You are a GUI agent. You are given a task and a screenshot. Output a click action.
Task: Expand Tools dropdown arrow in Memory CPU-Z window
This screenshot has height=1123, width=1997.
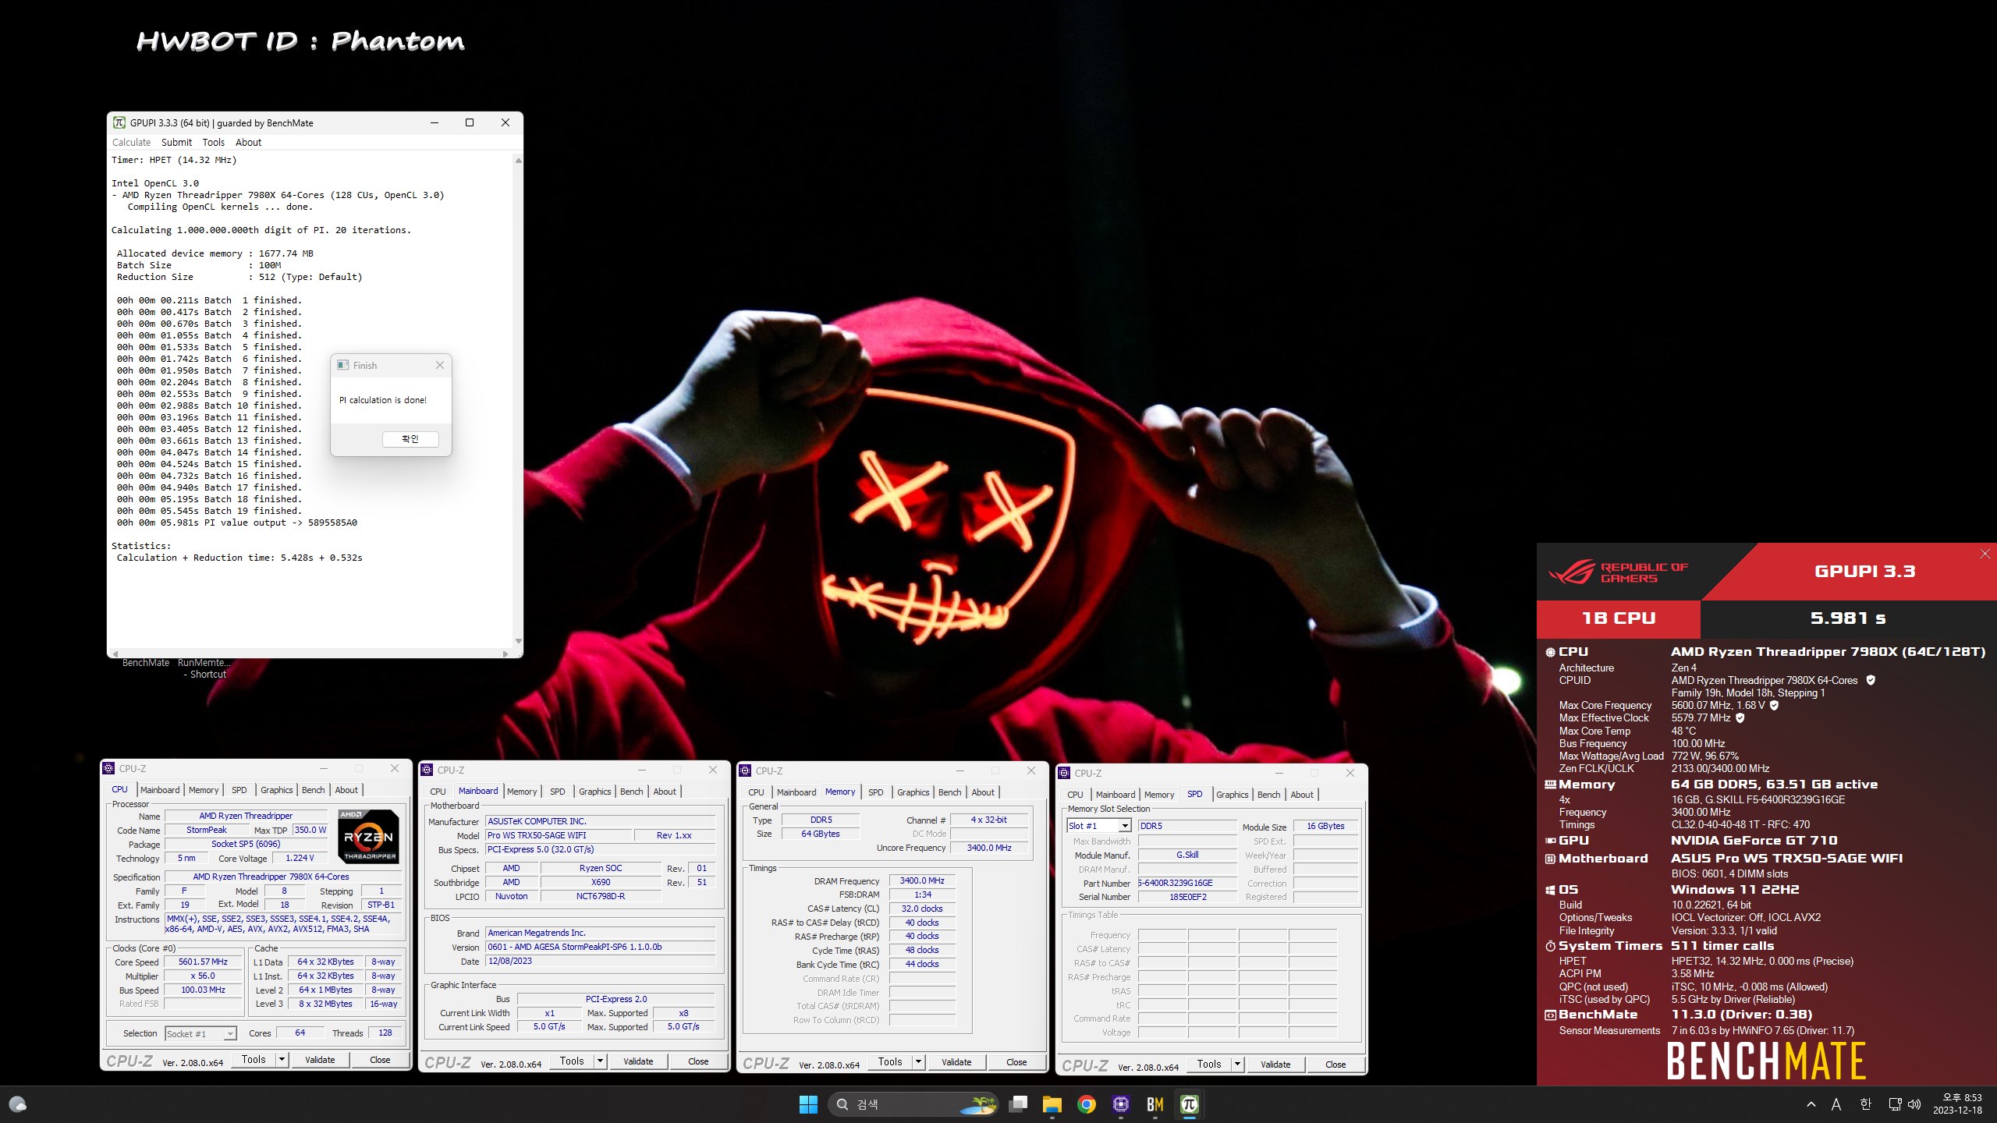click(919, 1061)
